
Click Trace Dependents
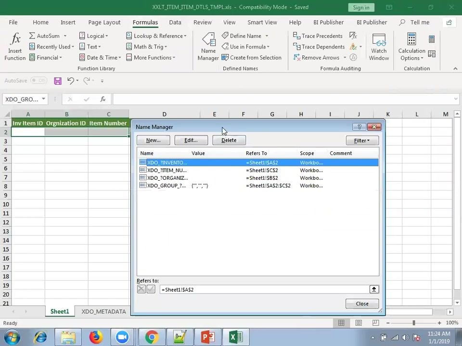click(319, 47)
